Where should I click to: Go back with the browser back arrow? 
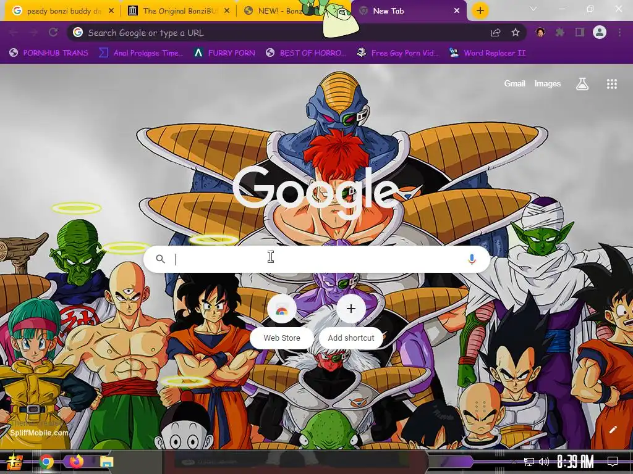pos(14,33)
